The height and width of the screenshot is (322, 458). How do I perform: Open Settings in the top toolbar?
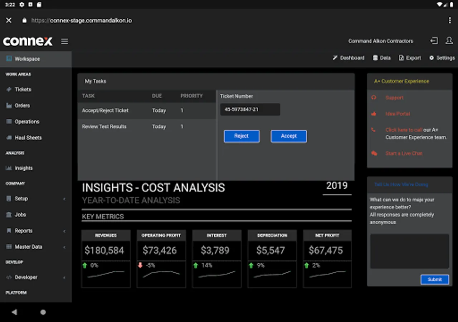[442, 58]
